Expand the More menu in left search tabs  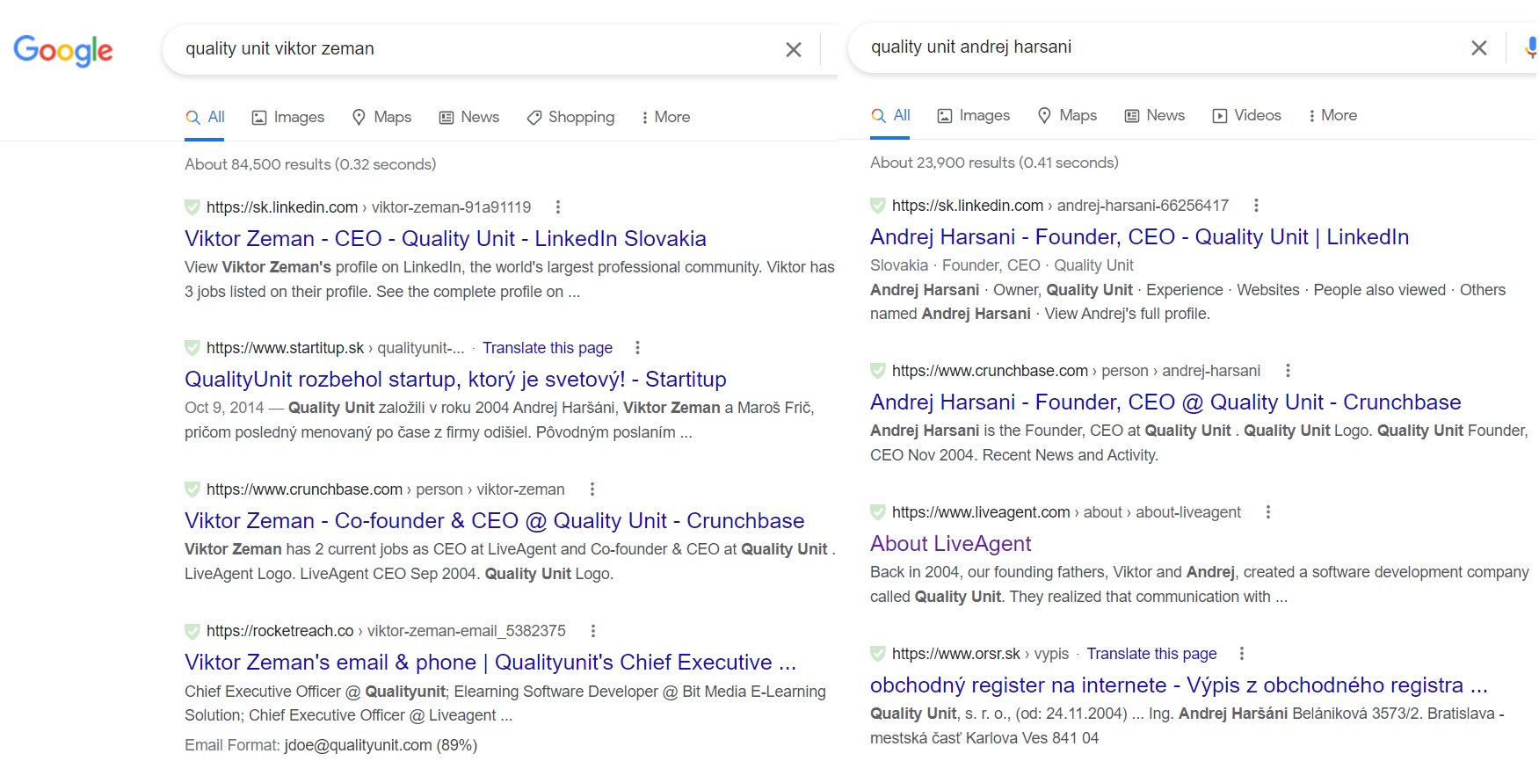coord(665,118)
